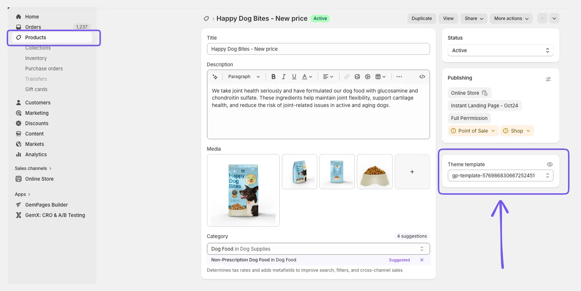Viewport: 581px width, 291px height.
Task: Click the AI magic sparkle icon in description toolbar
Action: pyautogui.click(x=215, y=77)
